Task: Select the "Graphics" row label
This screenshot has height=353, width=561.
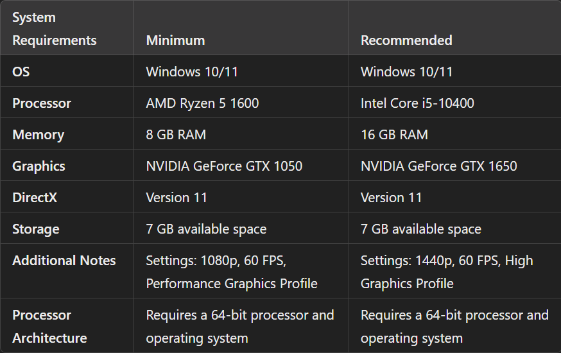Action: (39, 166)
